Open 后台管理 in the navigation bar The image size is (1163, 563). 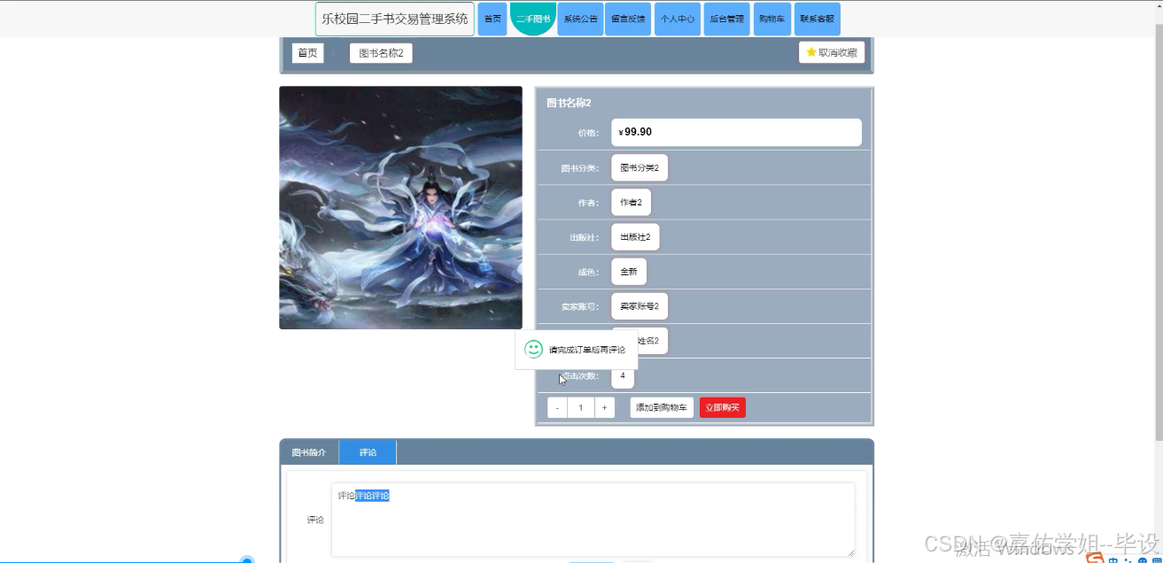727,19
